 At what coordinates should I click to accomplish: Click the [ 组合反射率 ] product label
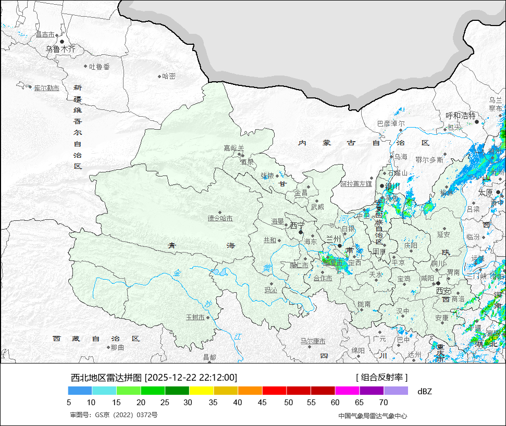382,377
